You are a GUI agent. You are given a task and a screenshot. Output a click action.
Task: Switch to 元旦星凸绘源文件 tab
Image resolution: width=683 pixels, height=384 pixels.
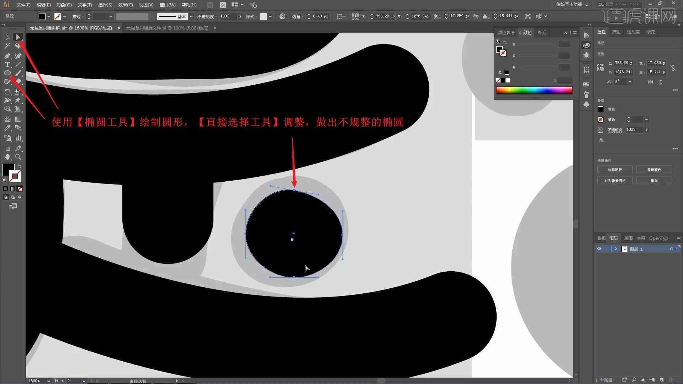(169, 28)
